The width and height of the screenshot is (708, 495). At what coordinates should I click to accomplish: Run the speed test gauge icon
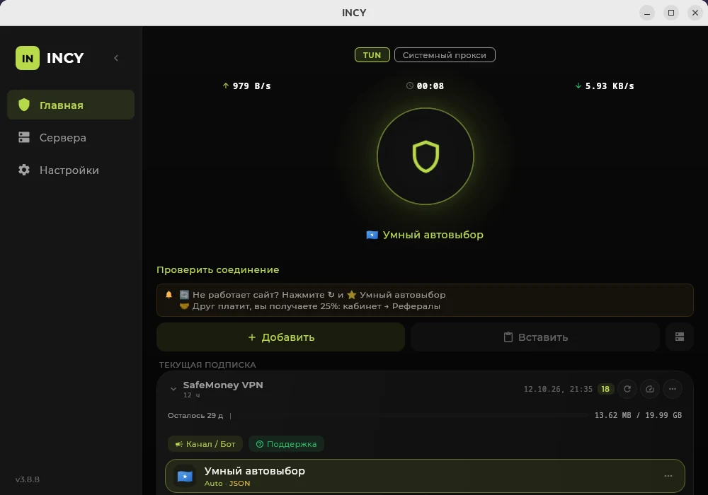(650, 389)
